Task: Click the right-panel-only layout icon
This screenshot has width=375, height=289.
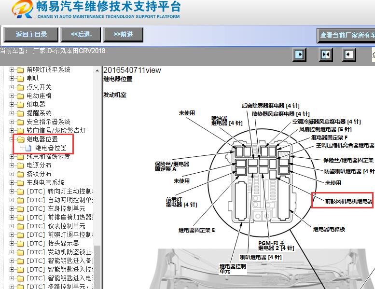Action: pyautogui.click(x=348, y=55)
